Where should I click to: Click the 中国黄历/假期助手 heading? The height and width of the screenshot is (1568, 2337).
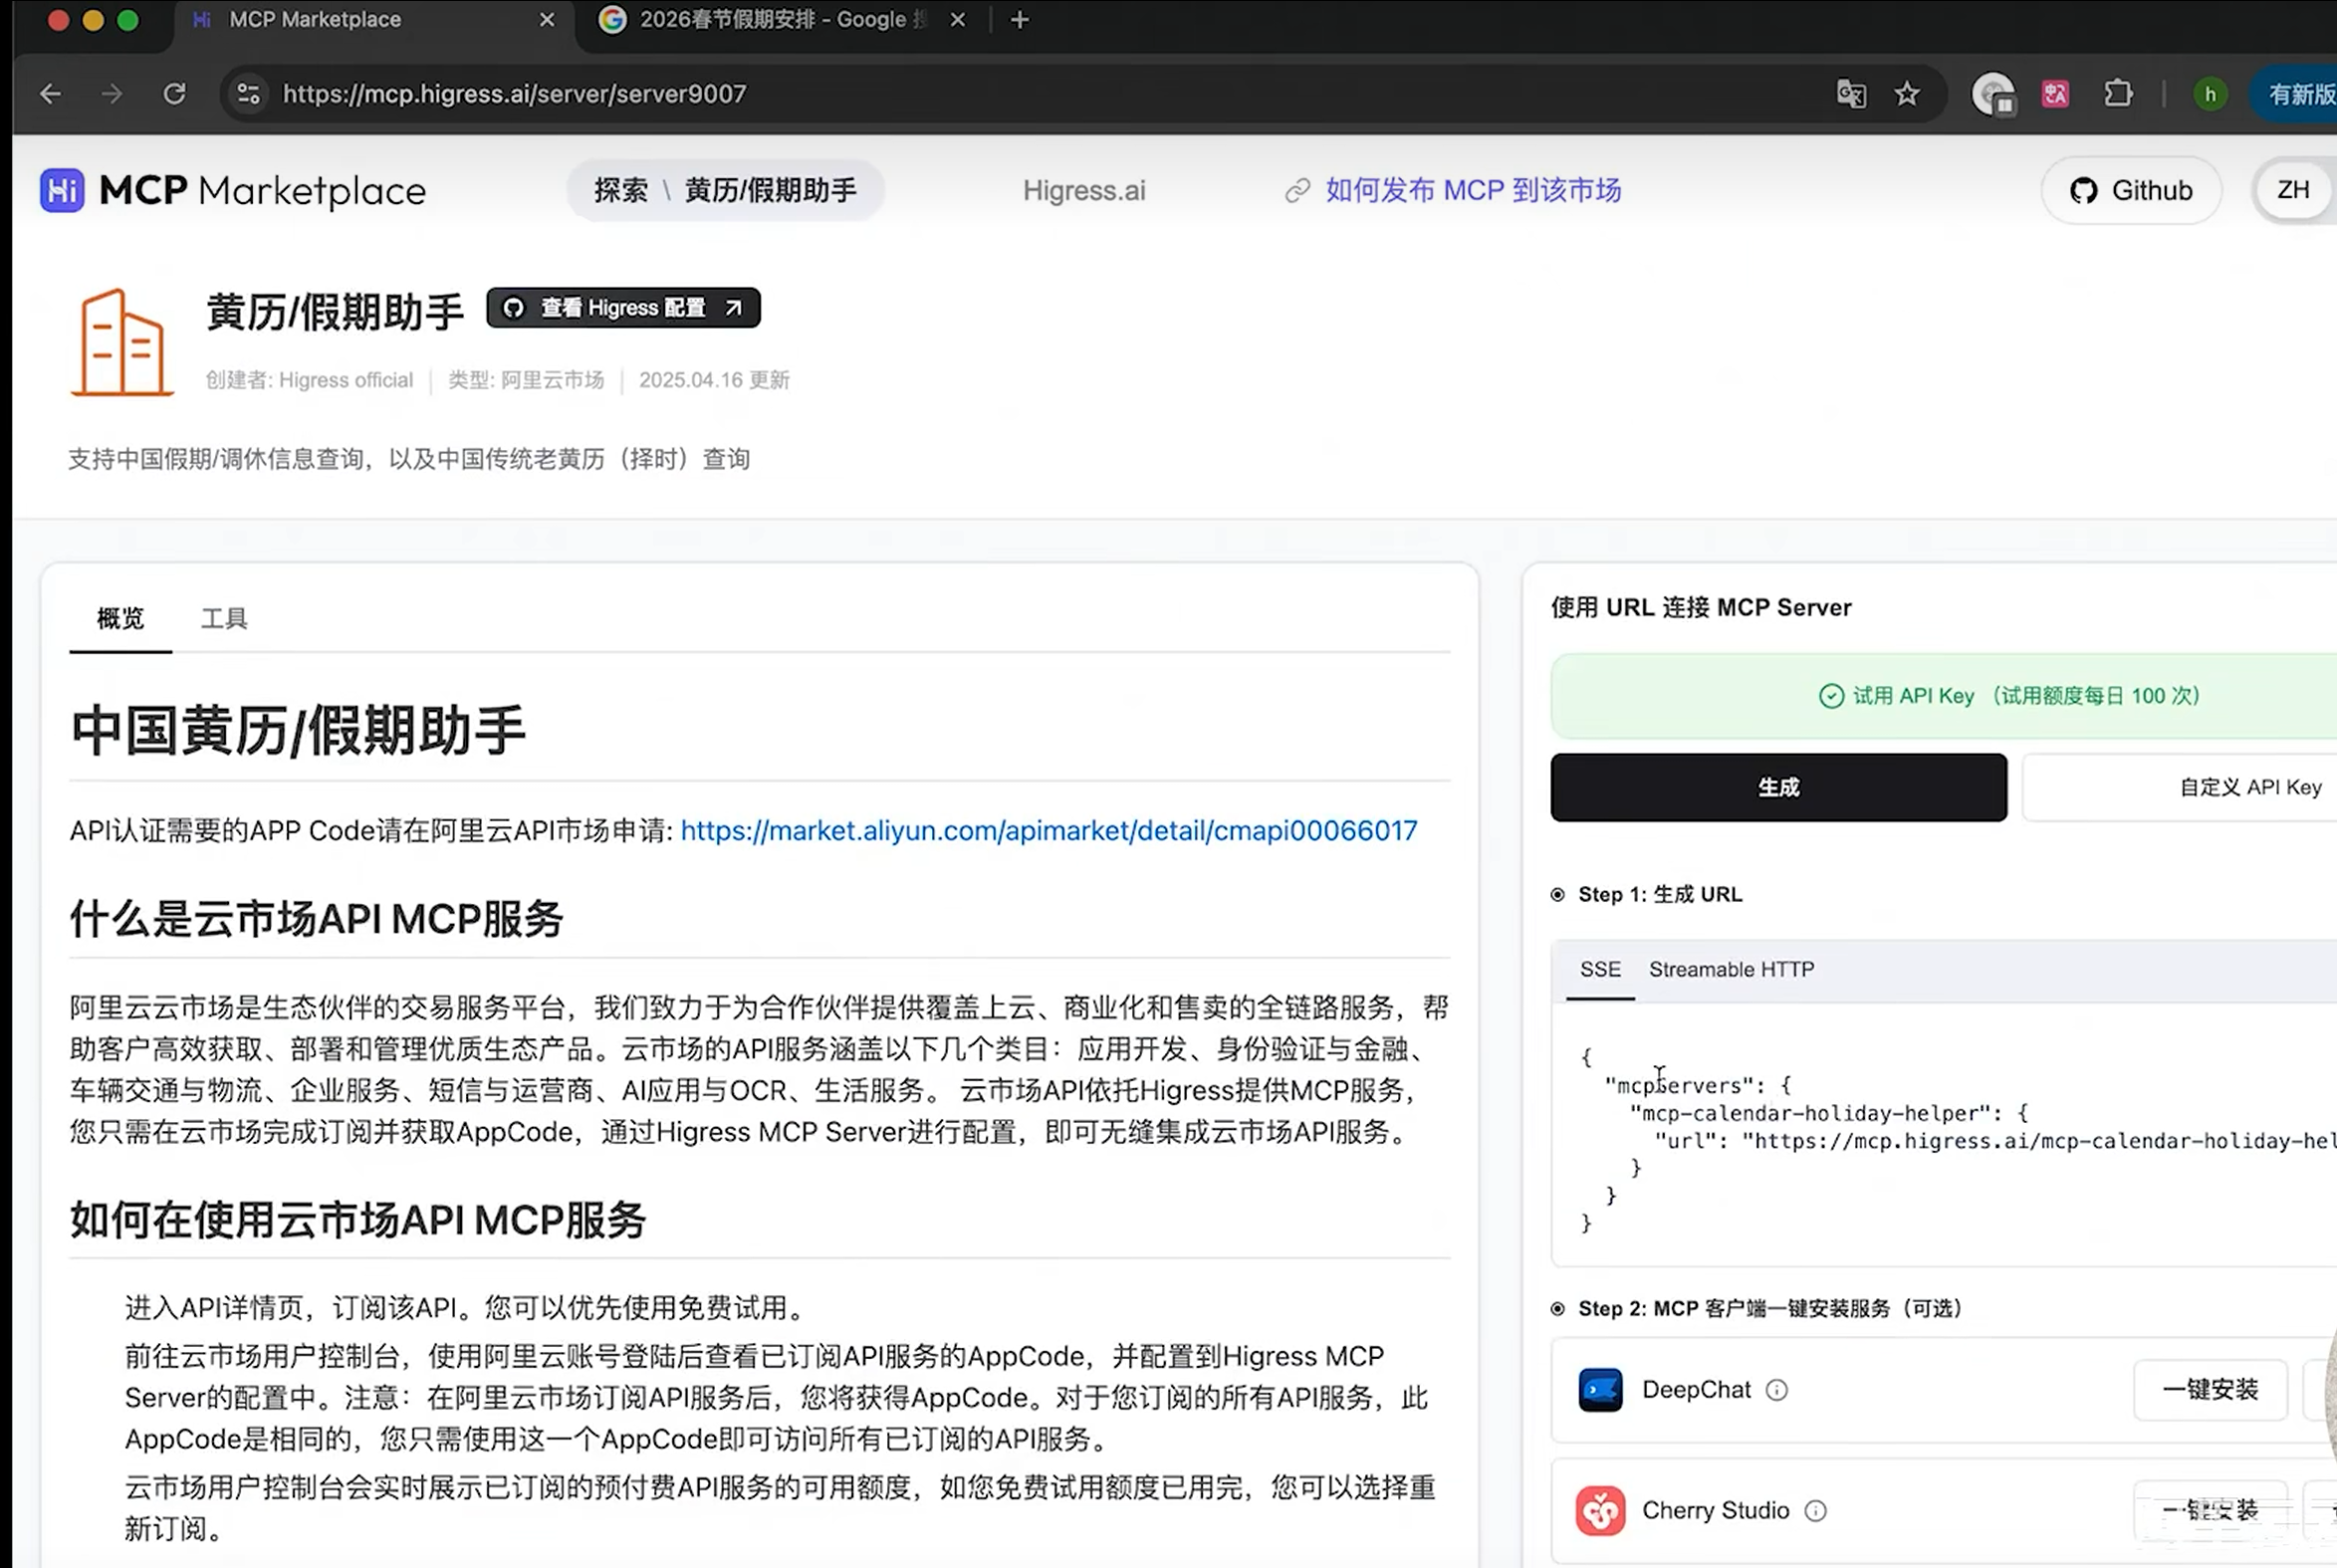[298, 730]
